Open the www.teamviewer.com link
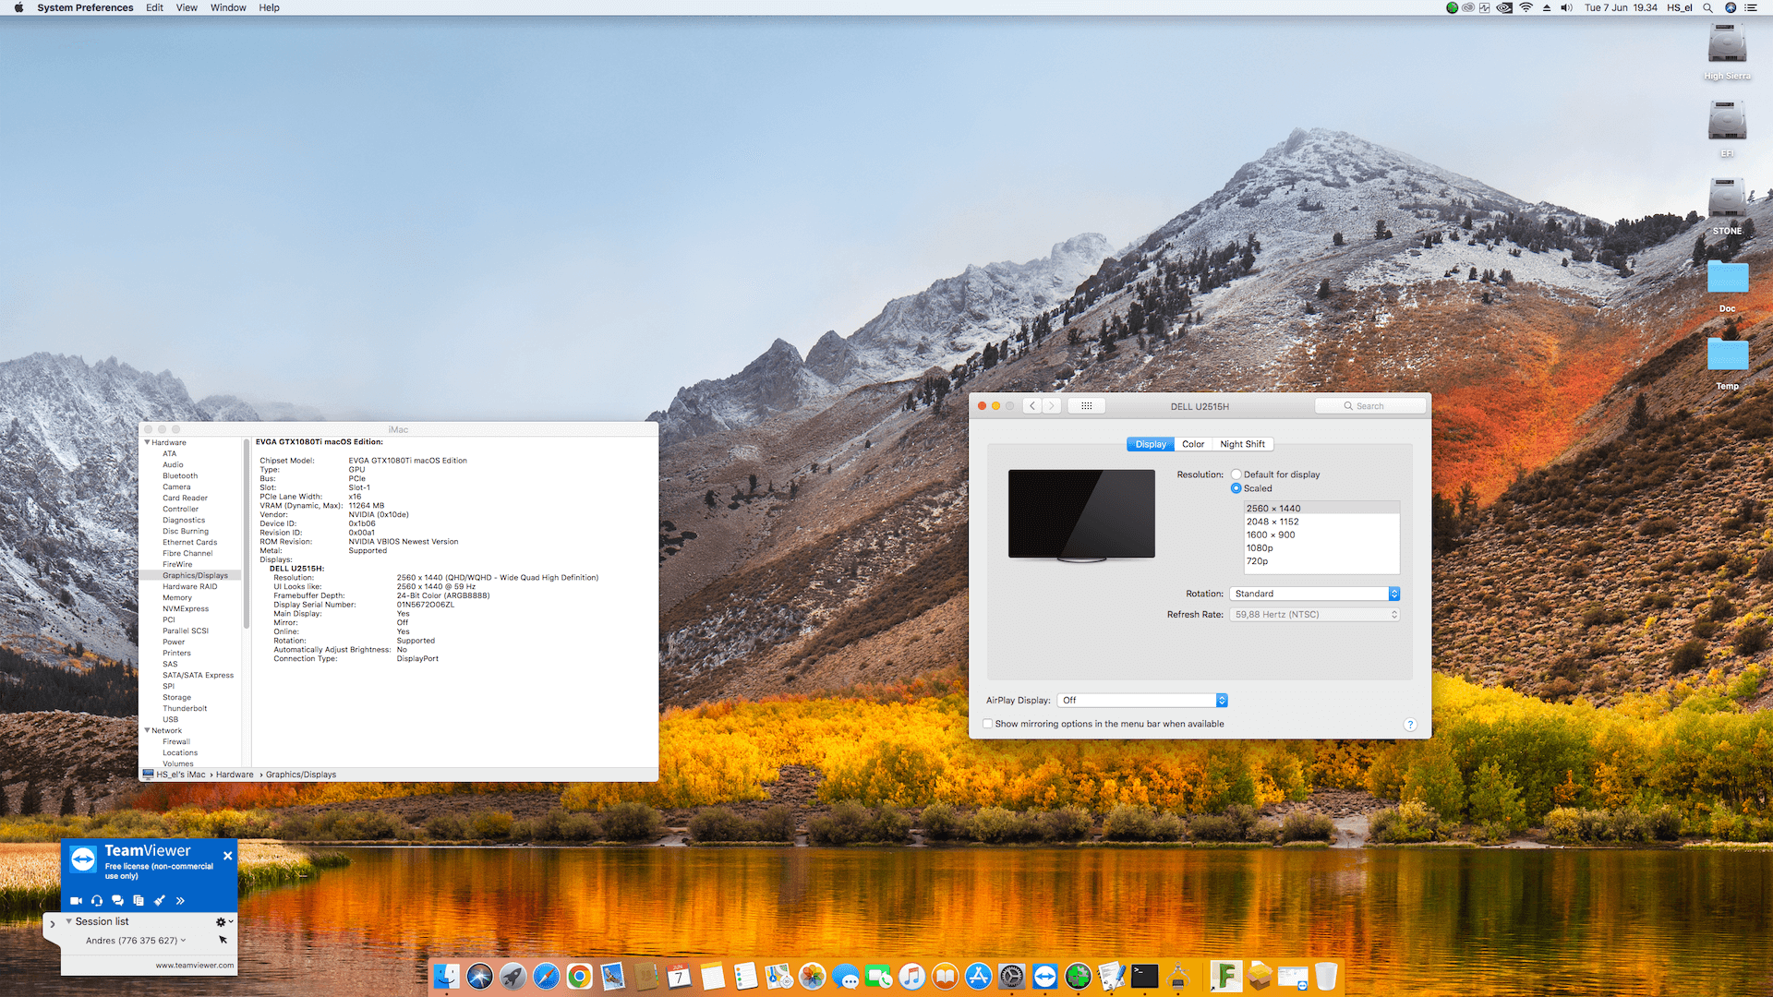 coord(194,966)
